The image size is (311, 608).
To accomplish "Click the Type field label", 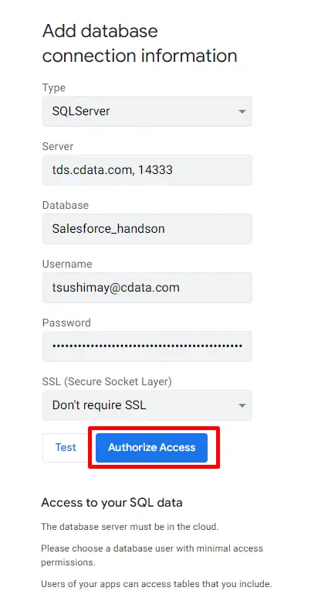I will point(54,87).
